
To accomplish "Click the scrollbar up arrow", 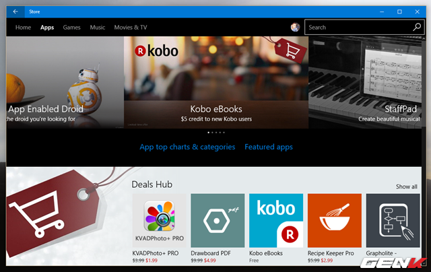I will [424, 39].
